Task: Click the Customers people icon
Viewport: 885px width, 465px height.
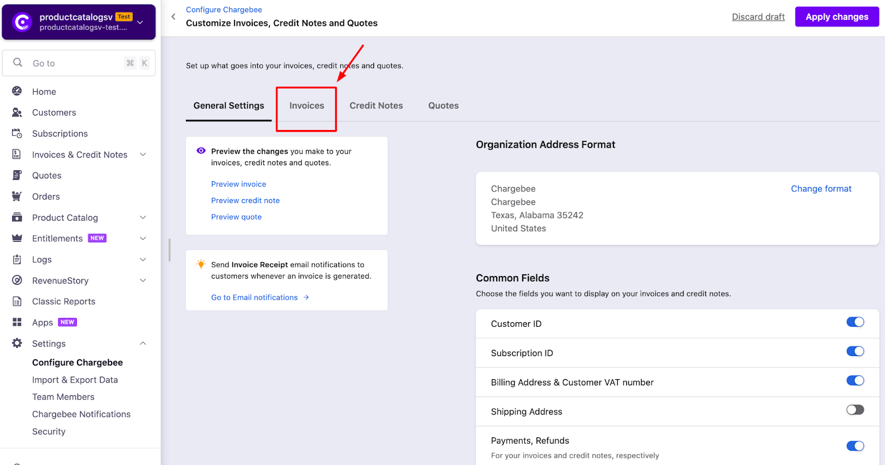Action: 17,112
